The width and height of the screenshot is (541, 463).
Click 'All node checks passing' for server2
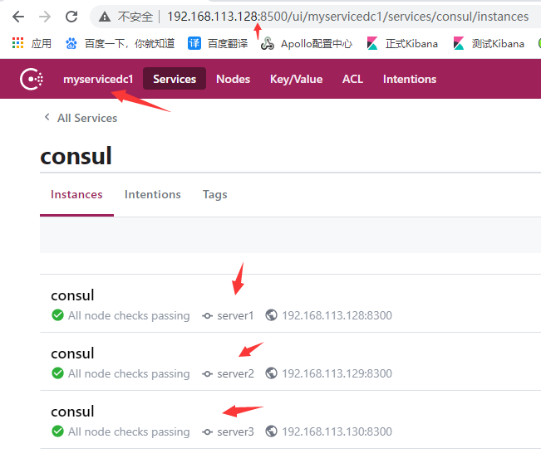129,373
